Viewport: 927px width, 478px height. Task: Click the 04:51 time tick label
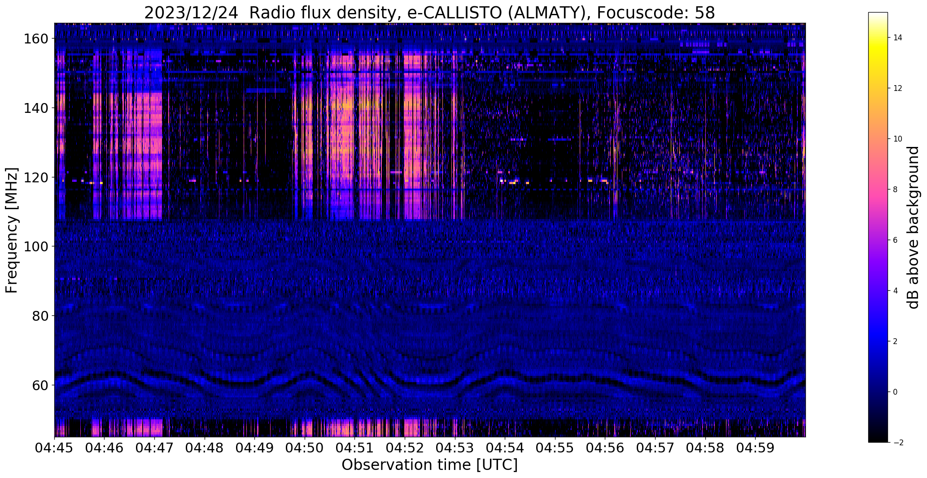[355, 448]
